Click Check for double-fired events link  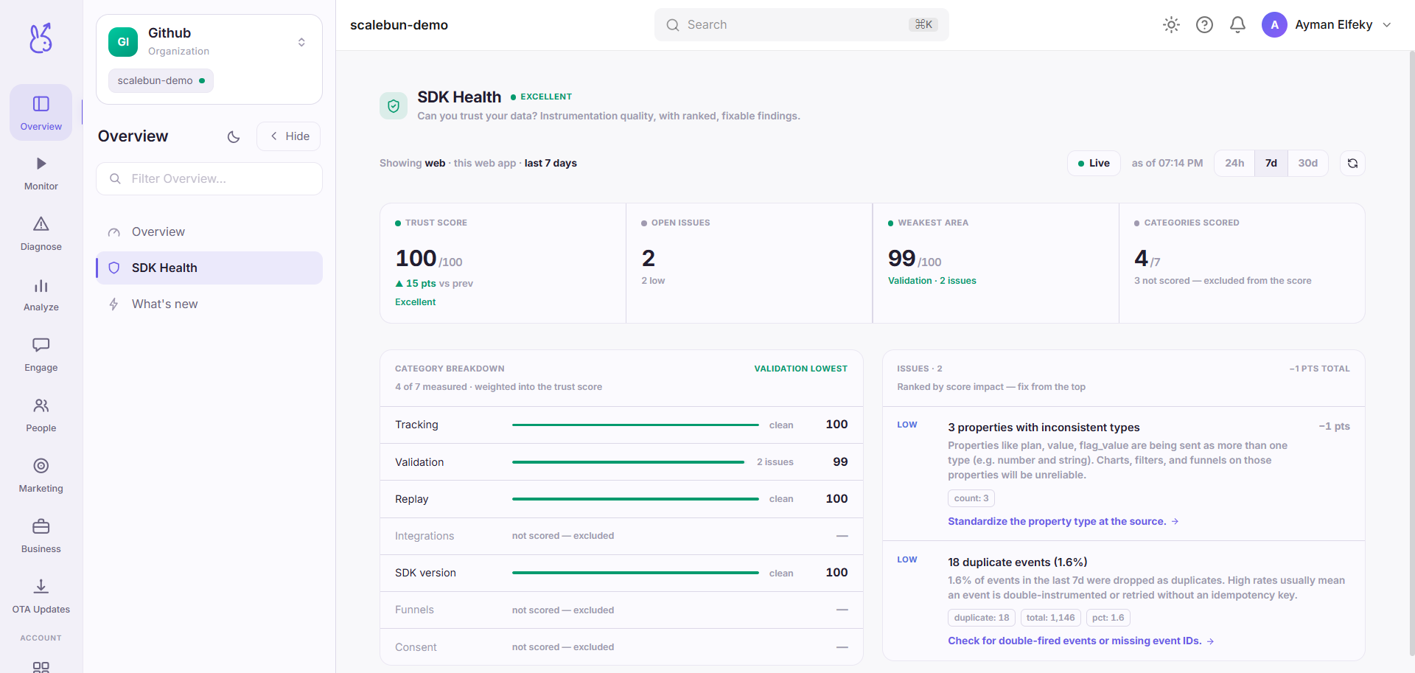[x=1081, y=641]
